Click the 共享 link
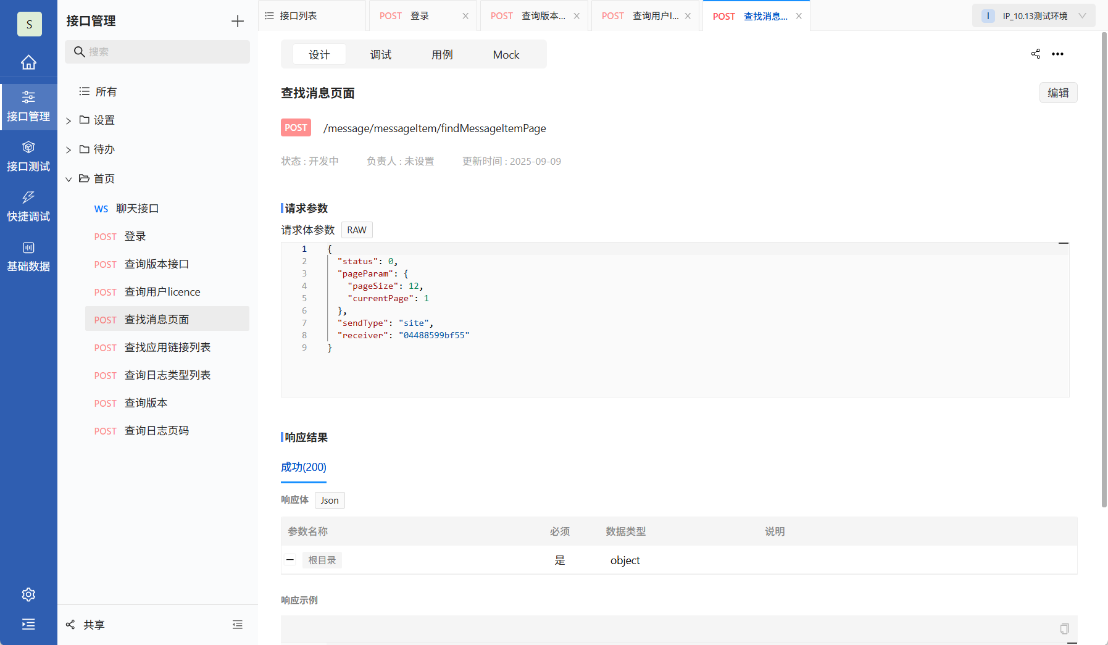 (x=94, y=625)
